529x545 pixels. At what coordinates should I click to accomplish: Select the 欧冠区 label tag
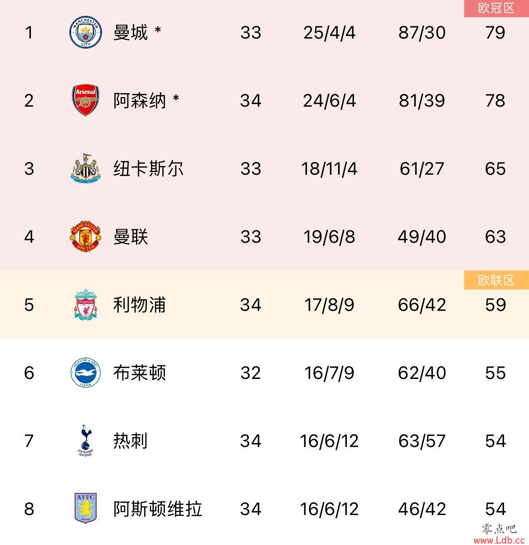pos(496,8)
